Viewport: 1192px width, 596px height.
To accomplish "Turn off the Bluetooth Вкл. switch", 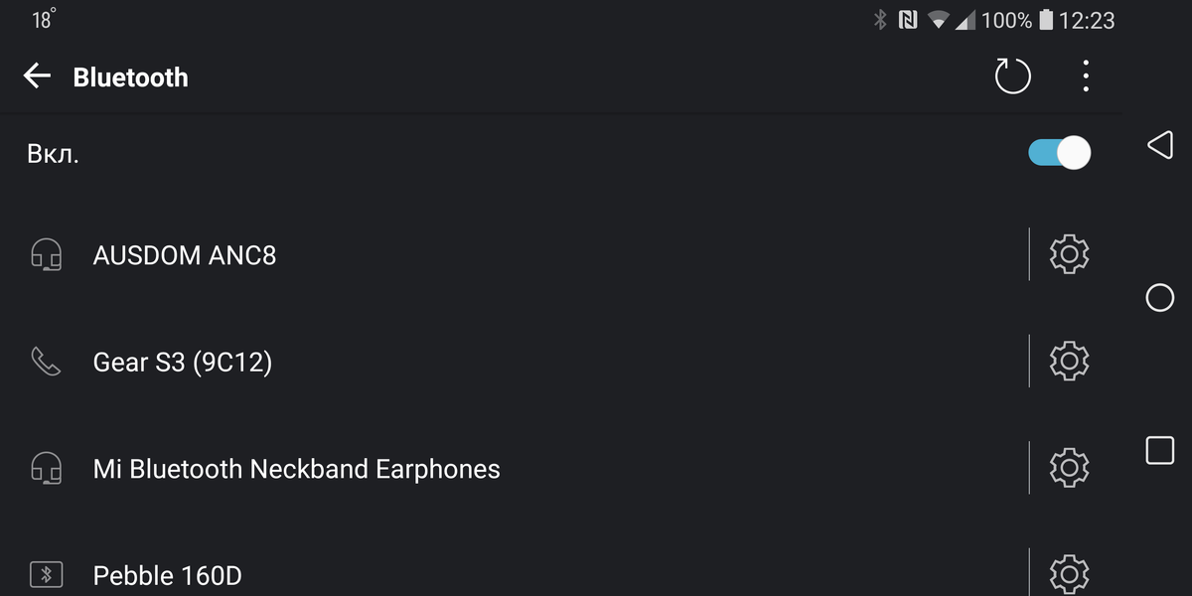I will pos(1058,152).
